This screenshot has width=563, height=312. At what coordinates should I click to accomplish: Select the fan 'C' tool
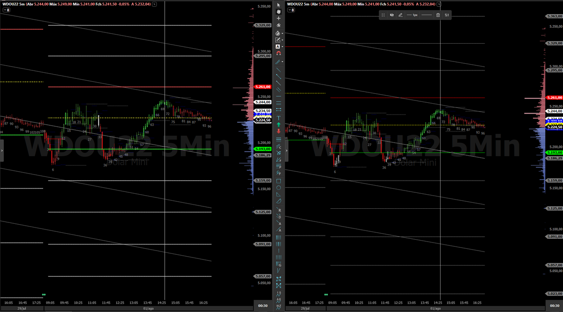(278, 146)
